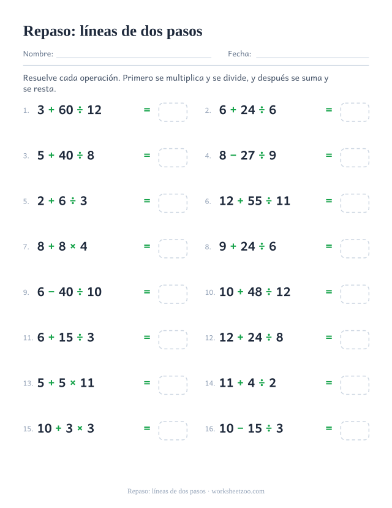Select the answer box for 6 − 40 ÷ 10
392x508 pixels.
[x=173, y=294]
